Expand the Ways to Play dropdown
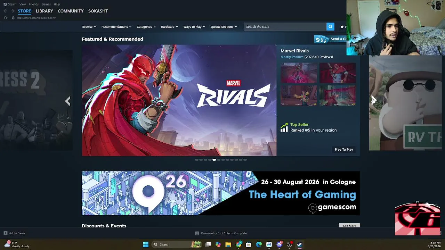445x250 pixels. 194,27
